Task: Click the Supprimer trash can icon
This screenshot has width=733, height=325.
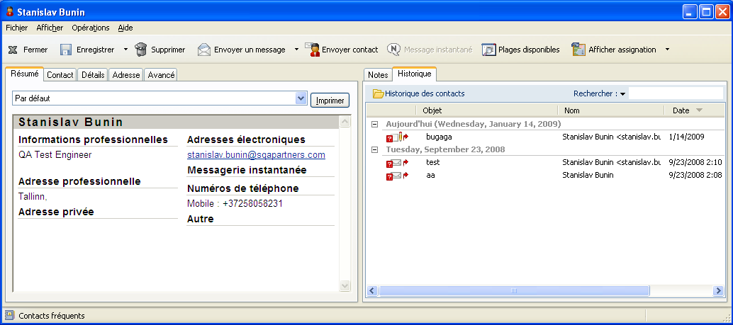Action: click(140, 50)
